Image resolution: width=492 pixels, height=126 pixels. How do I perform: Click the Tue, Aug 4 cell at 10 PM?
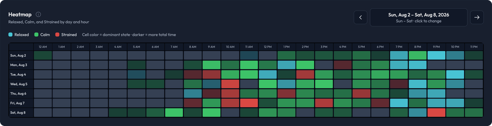point(456,74)
